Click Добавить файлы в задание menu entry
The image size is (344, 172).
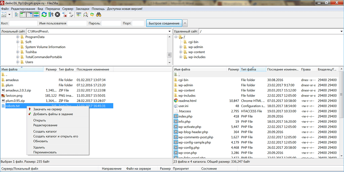(x=53, y=114)
